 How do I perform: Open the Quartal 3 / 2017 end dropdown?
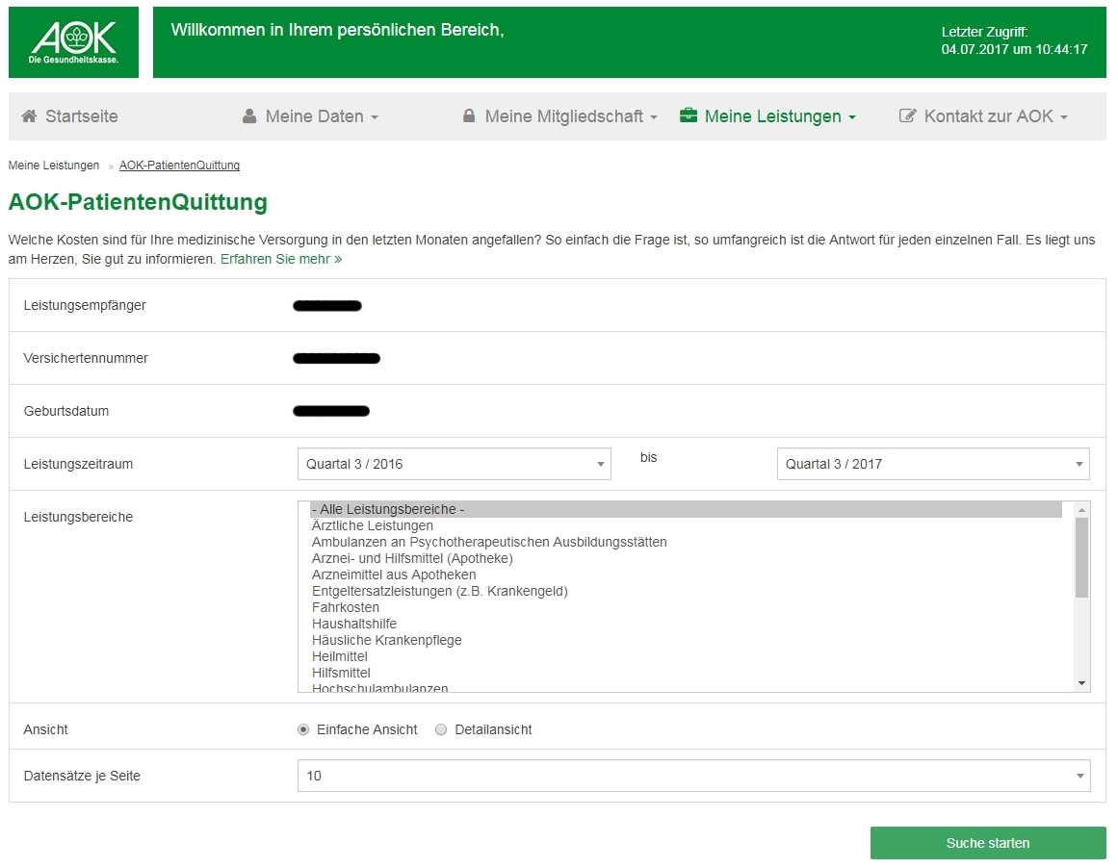point(933,464)
